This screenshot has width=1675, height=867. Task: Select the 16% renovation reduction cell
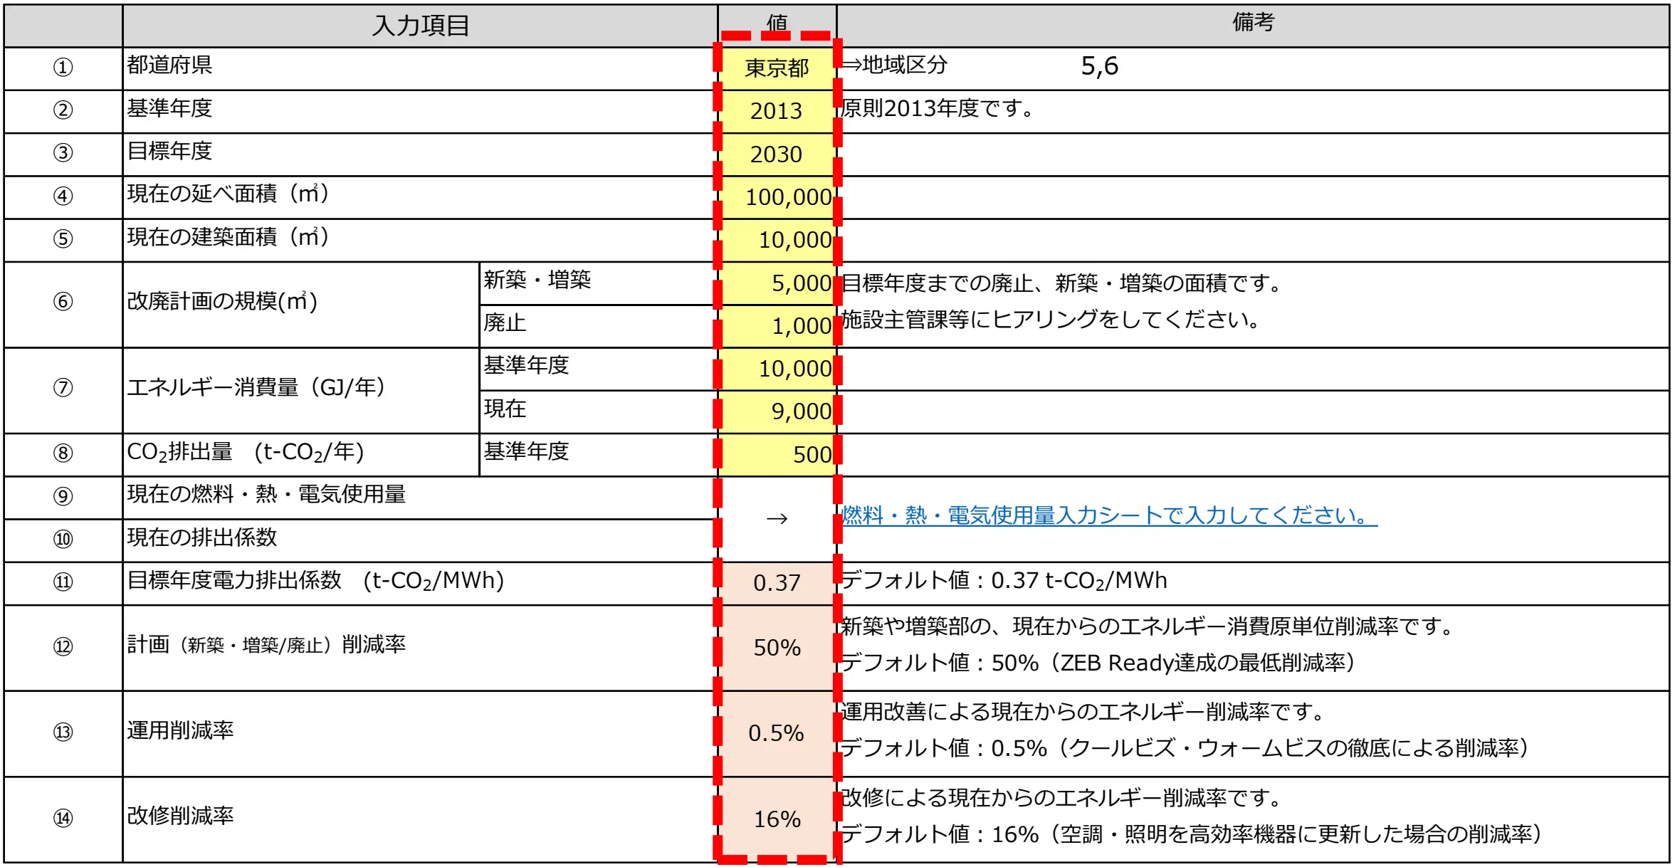(x=777, y=819)
